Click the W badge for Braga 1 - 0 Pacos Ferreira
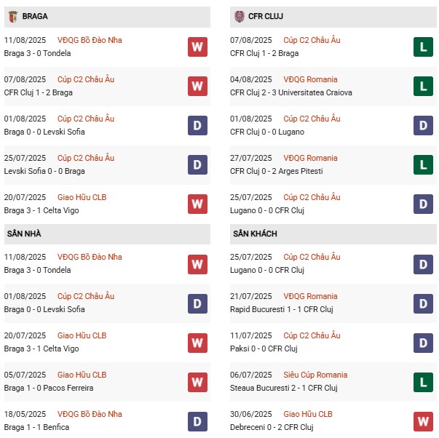The image size is (439, 438). (x=197, y=382)
